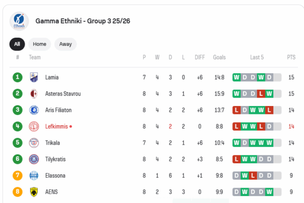Click Asteras Stavrou's red L result badge
The height and width of the screenshot is (203, 304).
pos(261,94)
